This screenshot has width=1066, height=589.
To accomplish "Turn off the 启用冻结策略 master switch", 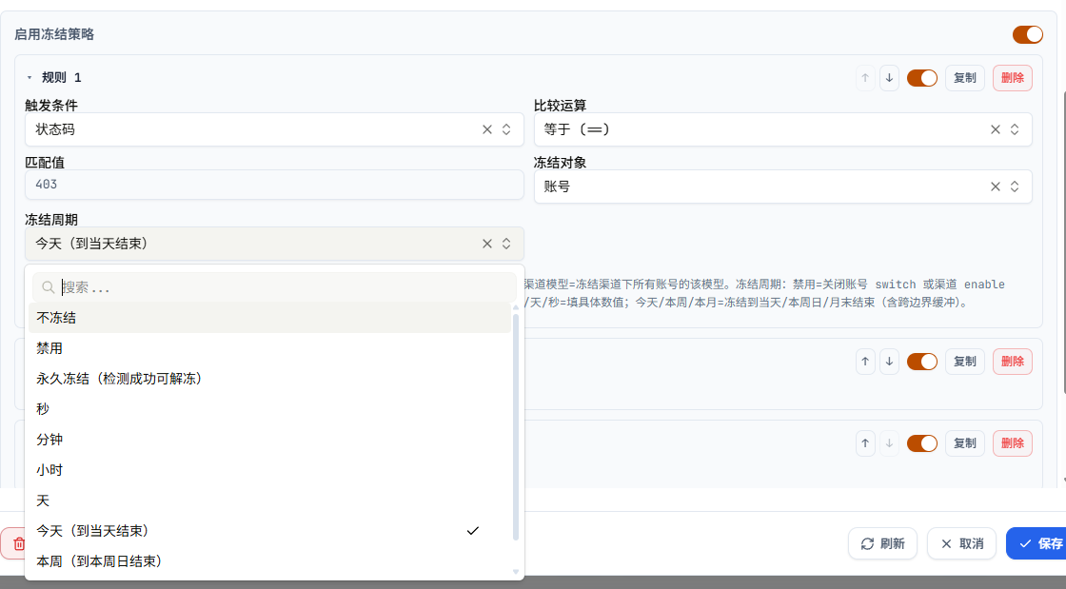I will (x=1027, y=34).
